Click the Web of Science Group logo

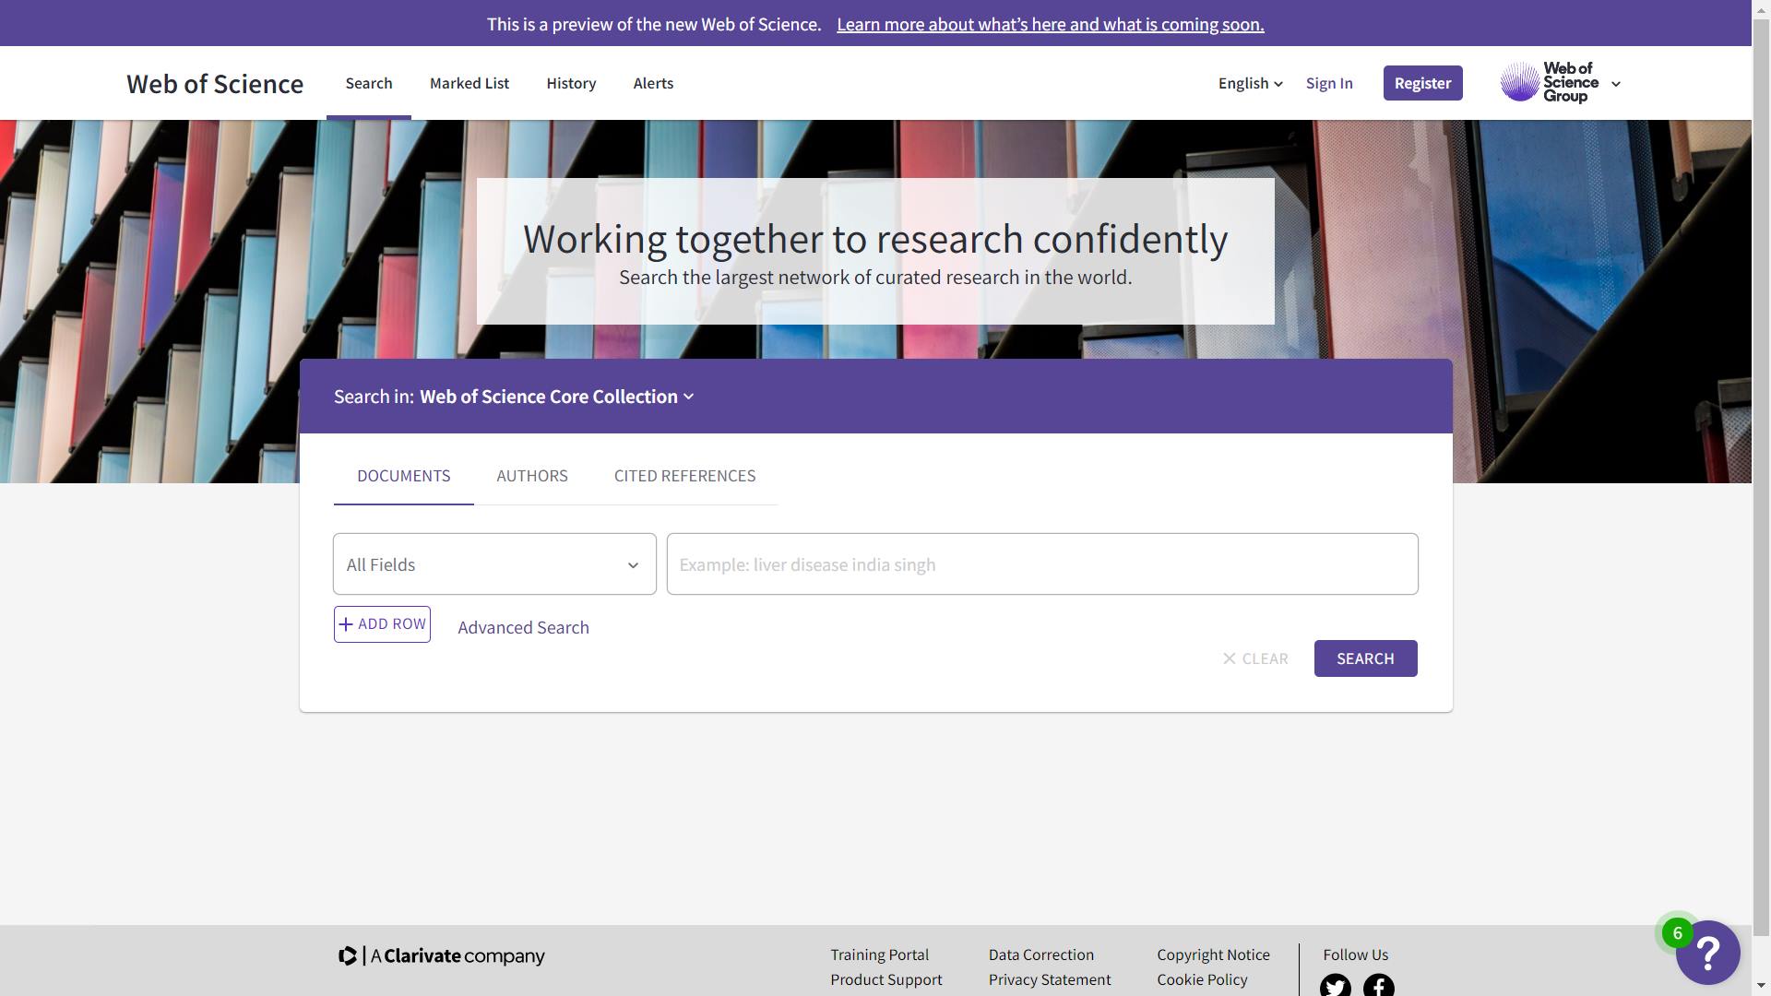(1550, 83)
